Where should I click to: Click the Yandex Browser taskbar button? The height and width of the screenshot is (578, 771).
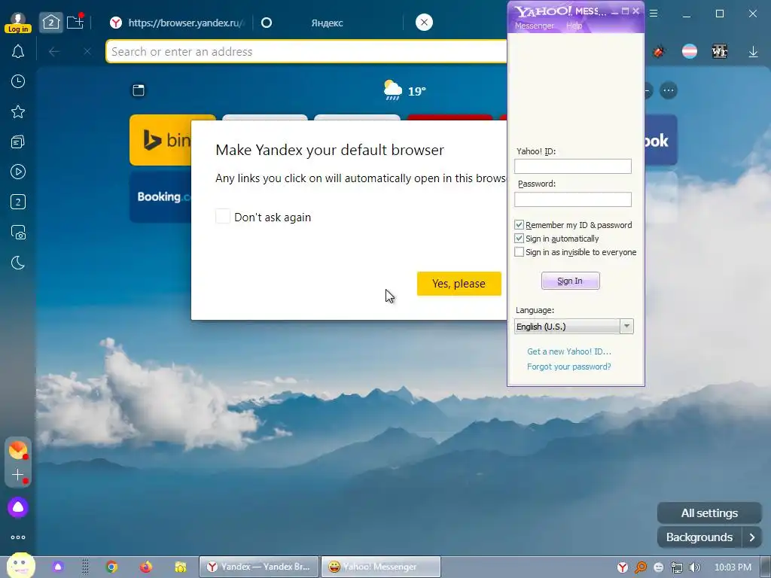tap(259, 567)
